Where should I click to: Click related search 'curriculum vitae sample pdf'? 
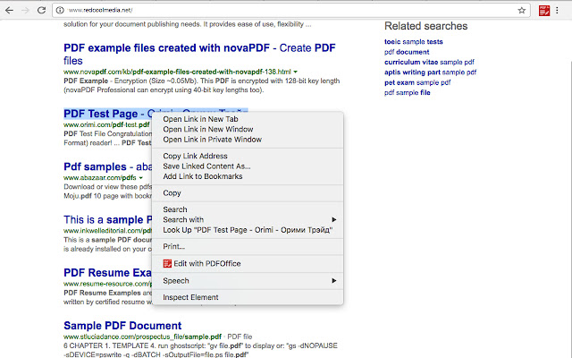(x=429, y=62)
